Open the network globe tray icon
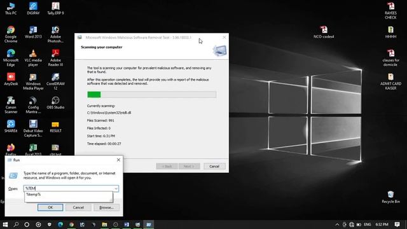Screen dimensions: 407x229 [x=352, y=225]
